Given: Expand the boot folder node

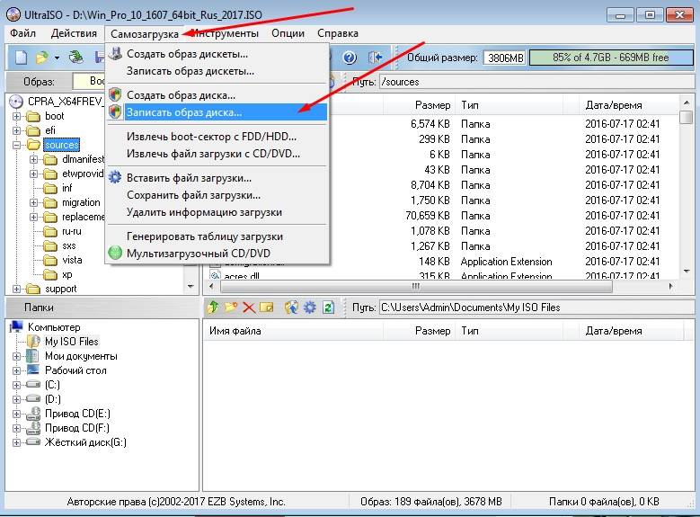Looking at the screenshot, I should tap(16, 116).
